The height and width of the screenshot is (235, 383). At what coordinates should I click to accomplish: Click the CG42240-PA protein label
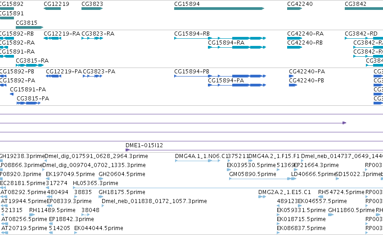(307, 71)
